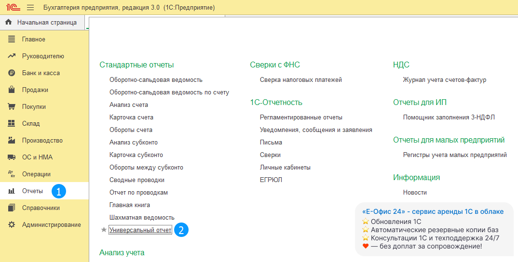Image resolution: width=518 pixels, height=262 pixels.
Task: Open Регламентированные отчеты
Action: [301, 118]
